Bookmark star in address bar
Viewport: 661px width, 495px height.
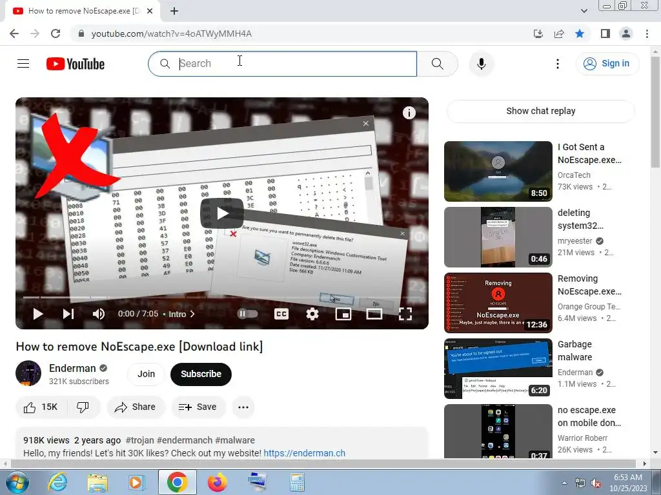pyautogui.click(x=580, y=34)
